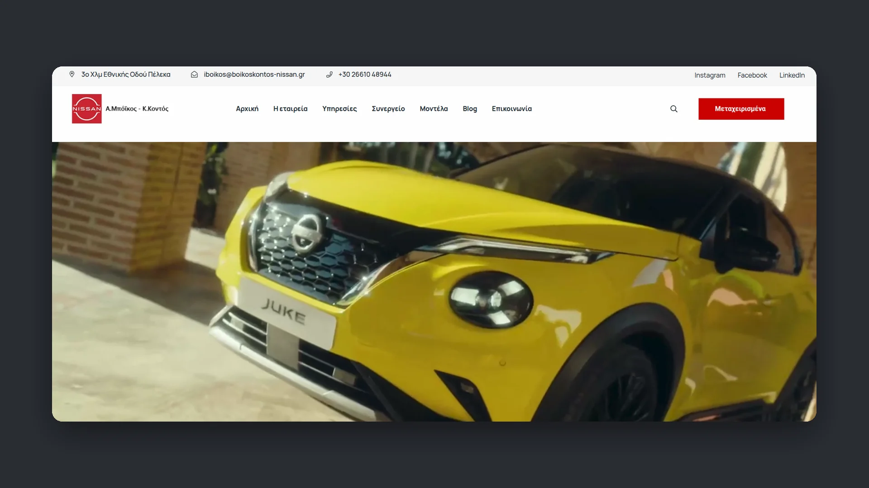Open the Αρχική menu item
The width and height of the screenshot is (869, 488).
click(x=247, y=109)
